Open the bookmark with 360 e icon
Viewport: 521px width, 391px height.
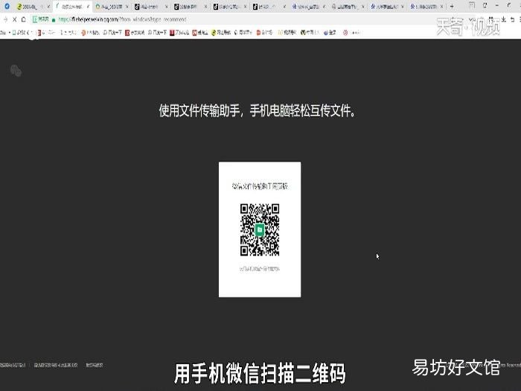pyautogui.click(x=221, y=33)
